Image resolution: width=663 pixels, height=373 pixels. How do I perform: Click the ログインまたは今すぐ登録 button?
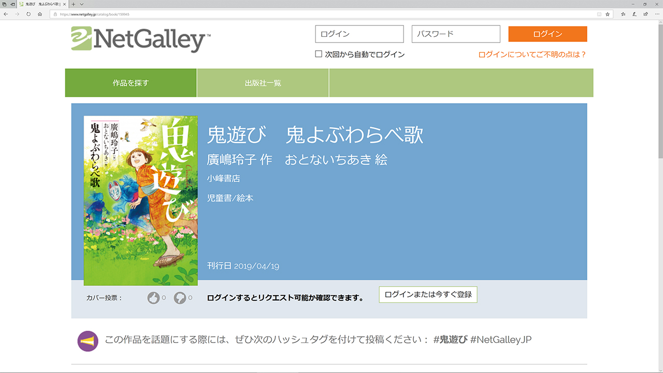point(428,294)
